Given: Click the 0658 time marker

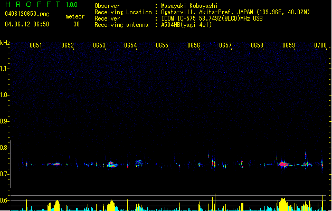Looking at the screenshot, I should tap(257, 45).
